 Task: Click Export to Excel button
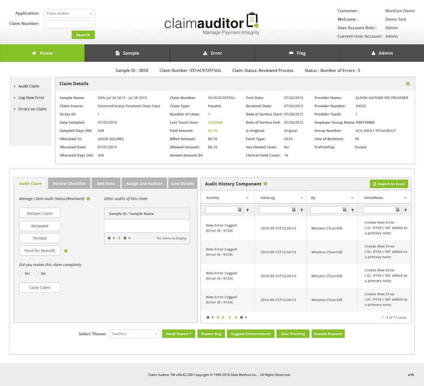coord(389,184)
